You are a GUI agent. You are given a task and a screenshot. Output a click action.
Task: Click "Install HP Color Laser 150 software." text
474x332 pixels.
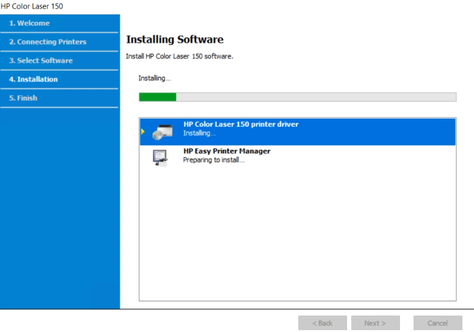(x=179, y=57)
